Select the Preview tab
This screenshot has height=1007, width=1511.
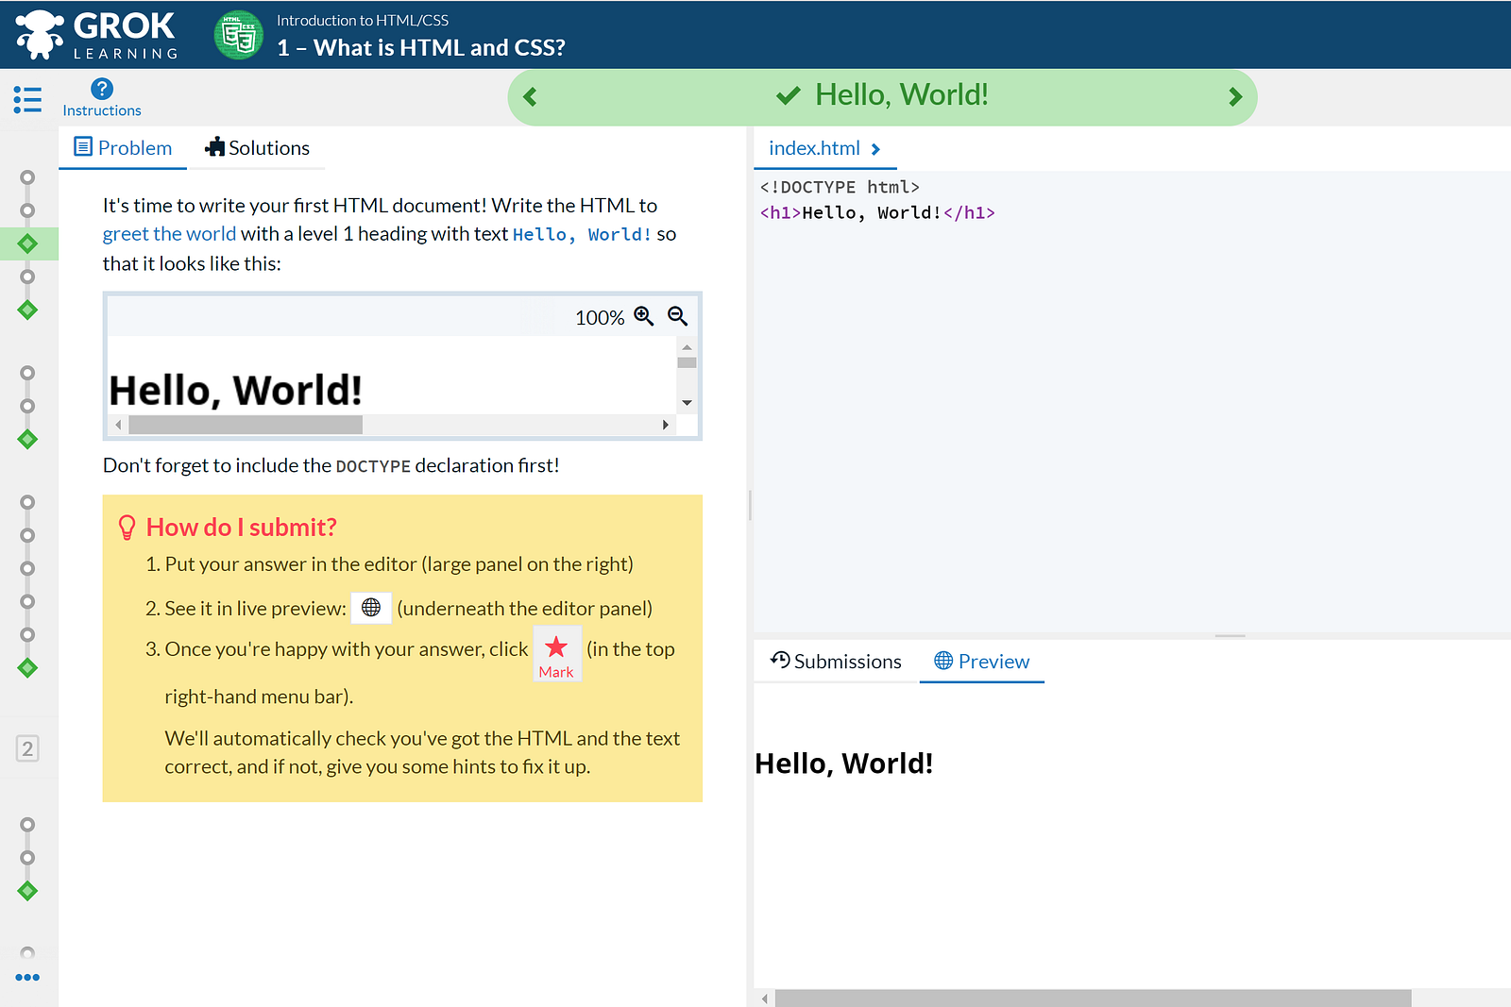tap(982, 662)
